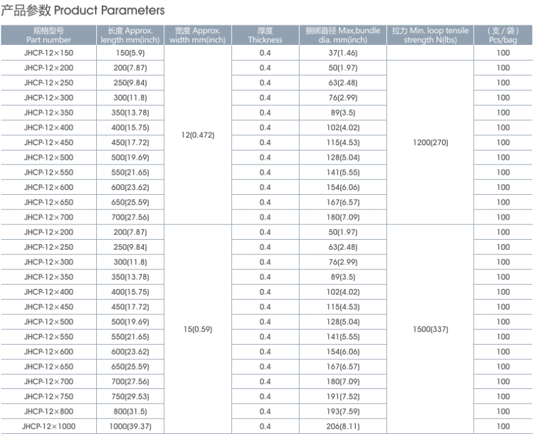The image size is (534, 437).
Task: Click the 193(7.59) bundle diameter cell
Action: point(343,412)
